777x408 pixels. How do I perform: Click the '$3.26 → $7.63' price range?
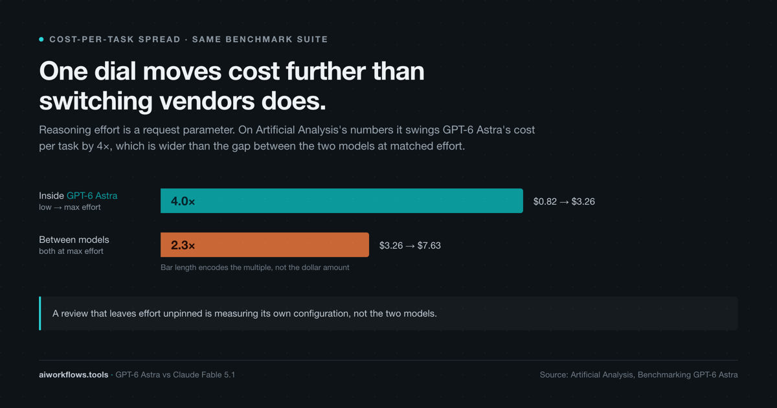(x=410, y=245)
